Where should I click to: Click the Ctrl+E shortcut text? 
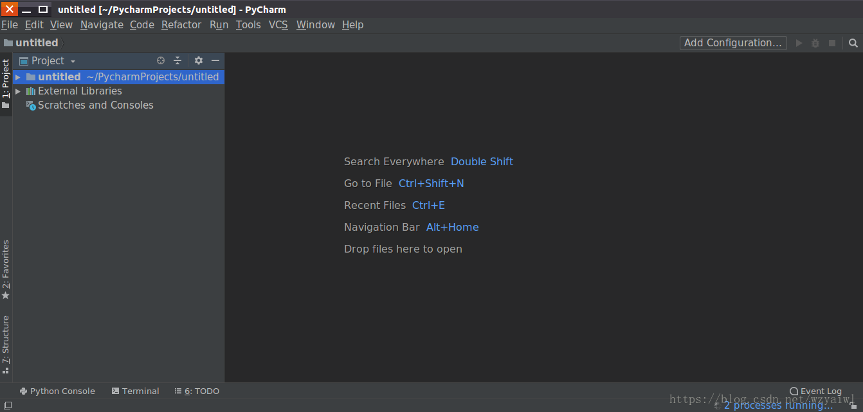point(428,206)
